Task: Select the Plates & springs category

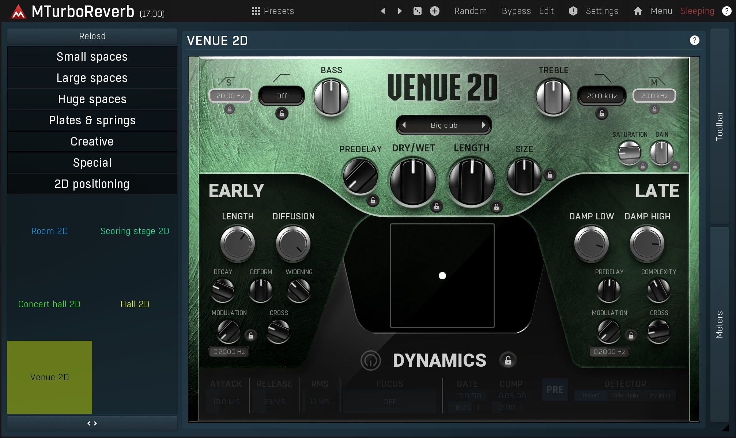Action: point(92,120)
